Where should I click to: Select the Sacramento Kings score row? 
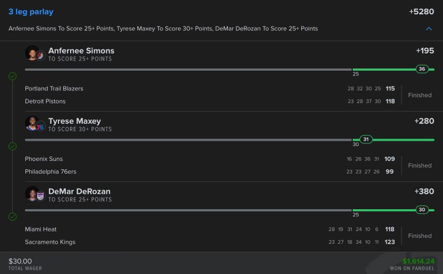(210, 242)
